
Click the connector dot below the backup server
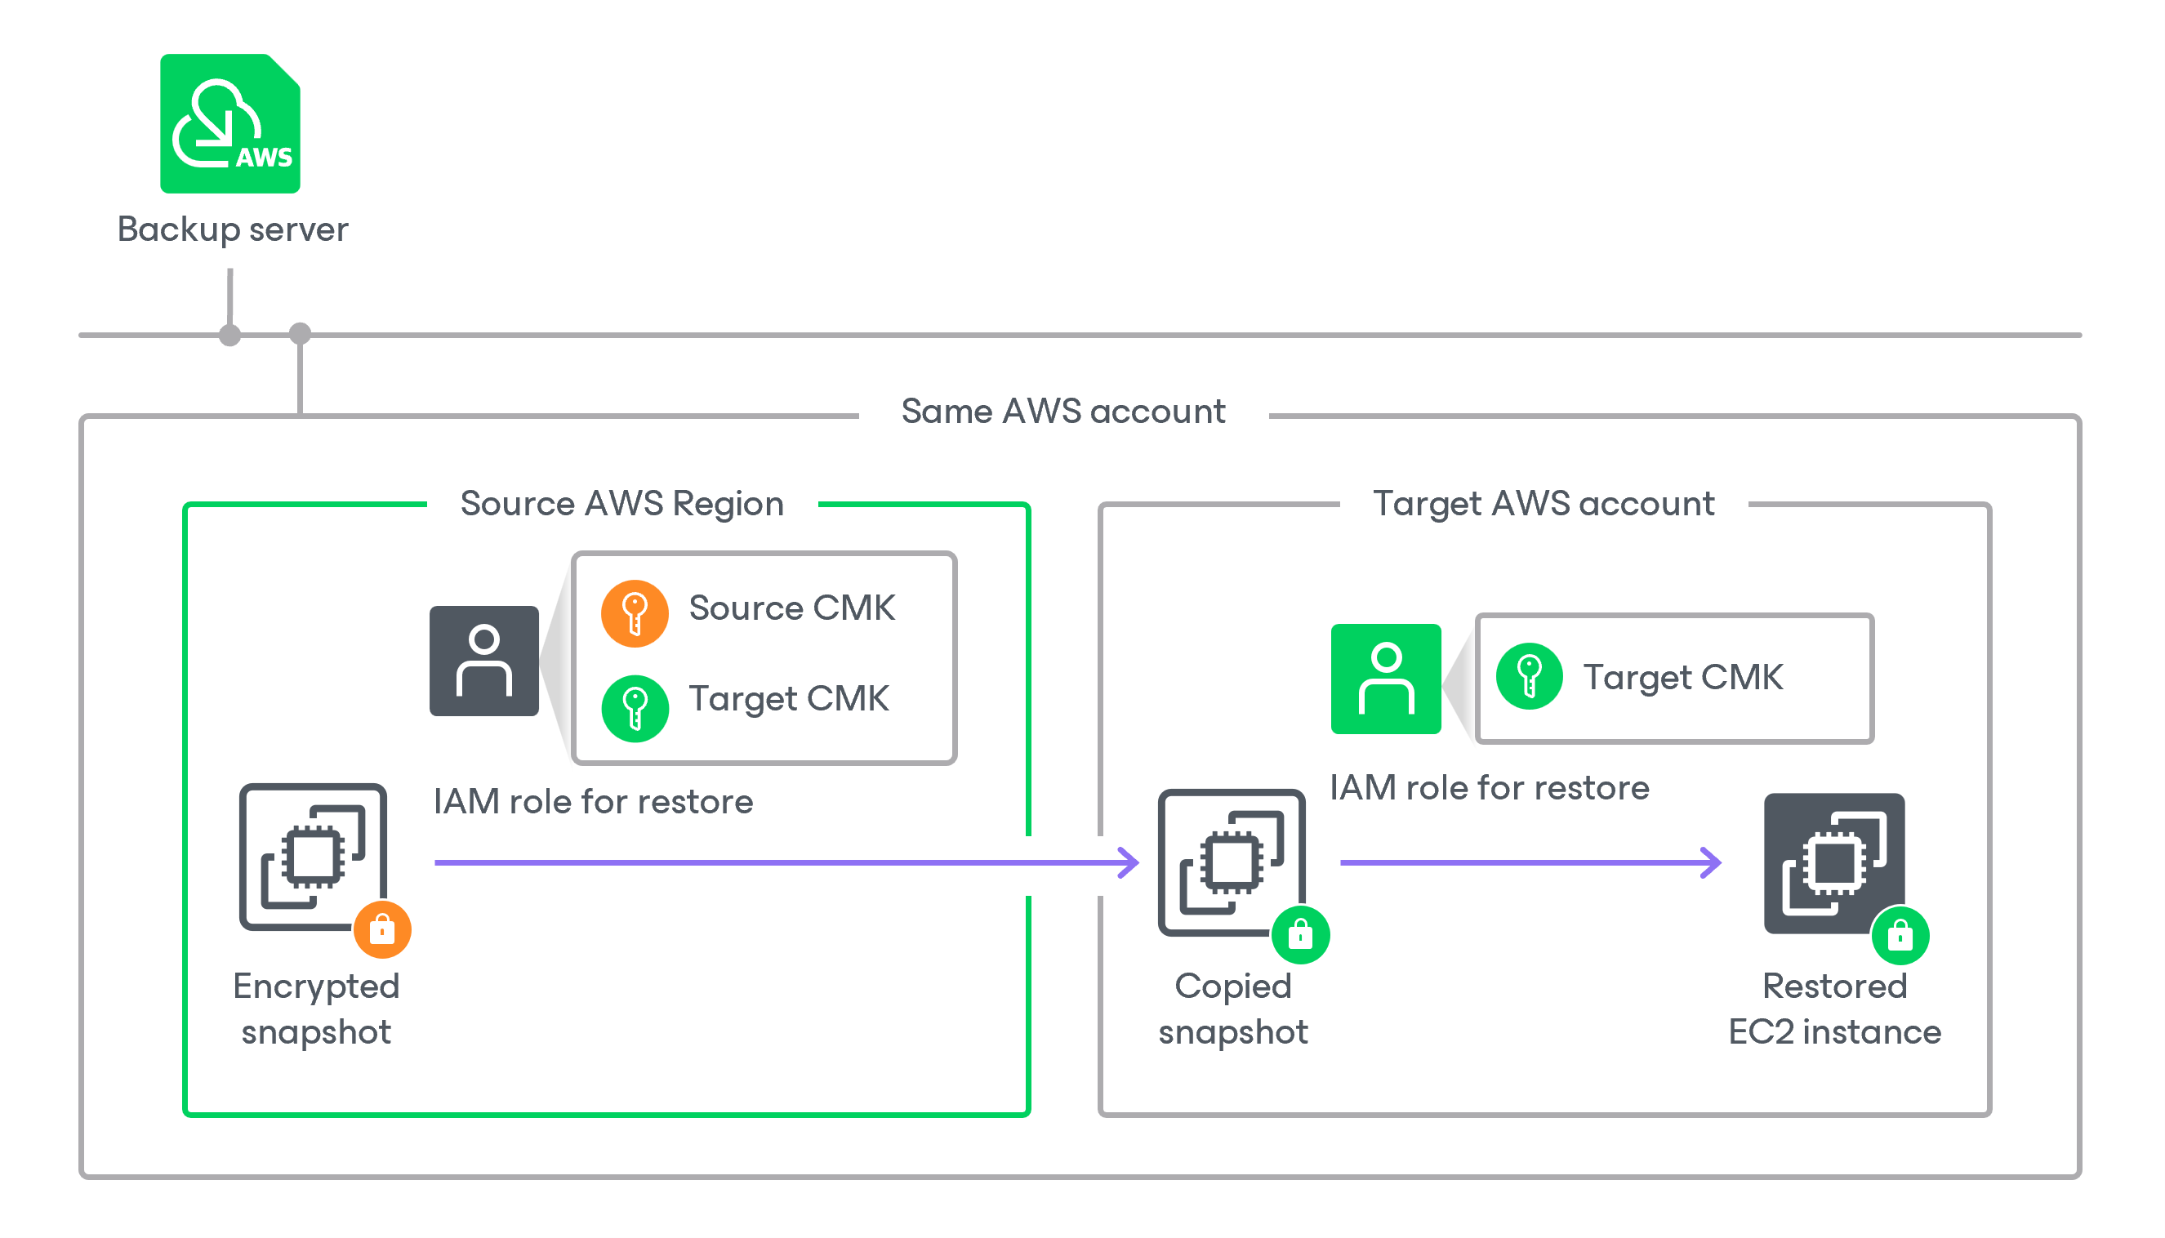point(229,335)
